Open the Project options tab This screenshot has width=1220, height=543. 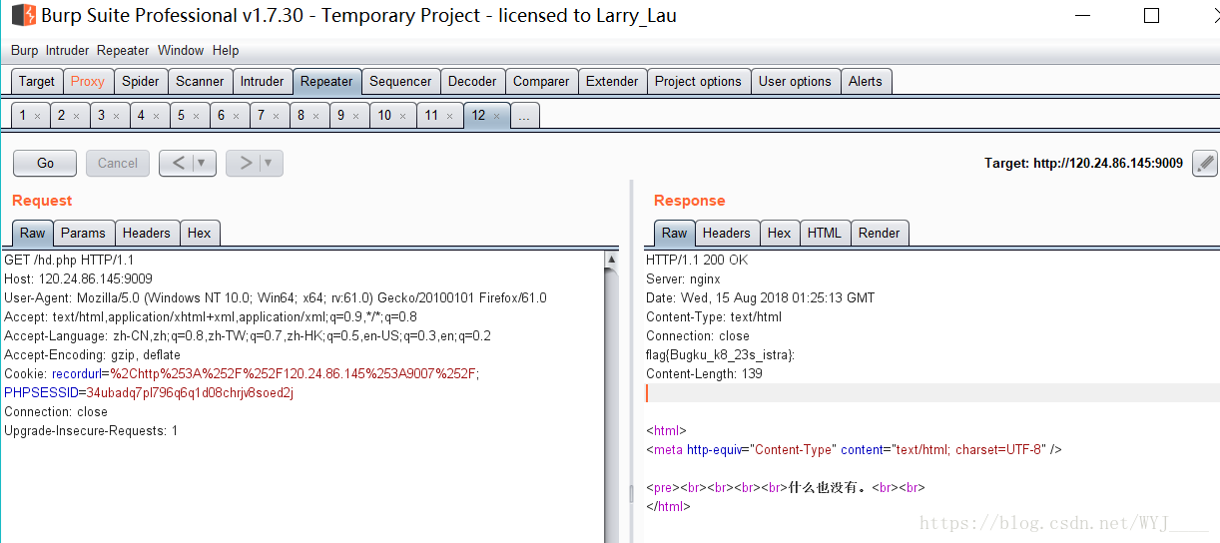tap(698, 81)
